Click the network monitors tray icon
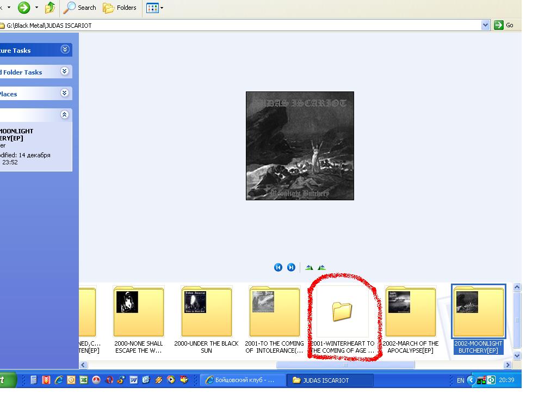 [x=481, y=380]
